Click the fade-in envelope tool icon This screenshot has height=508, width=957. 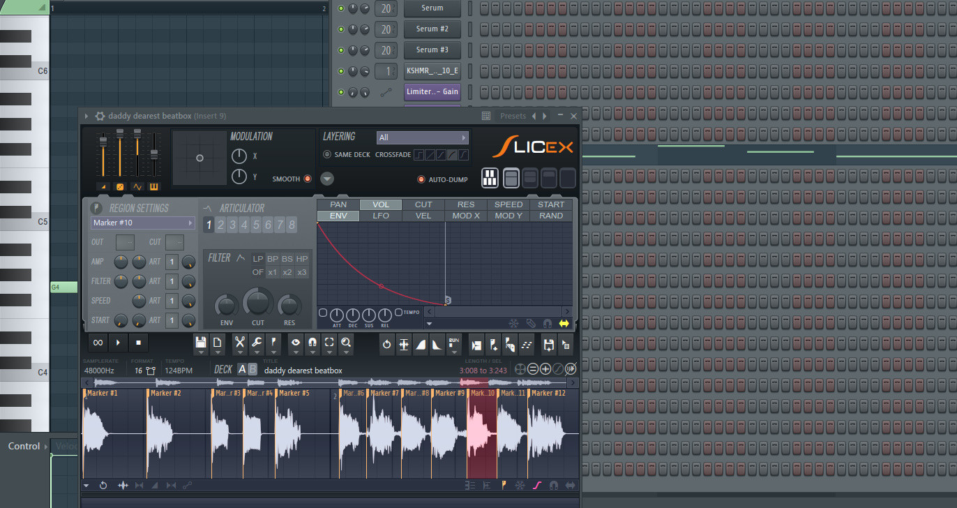[420, 344]
